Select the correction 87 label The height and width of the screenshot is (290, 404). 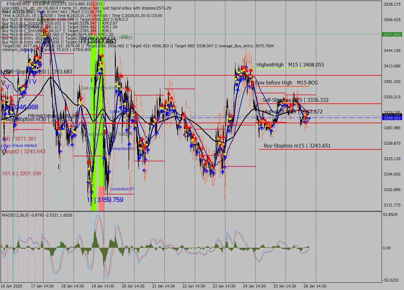(122, 189)
